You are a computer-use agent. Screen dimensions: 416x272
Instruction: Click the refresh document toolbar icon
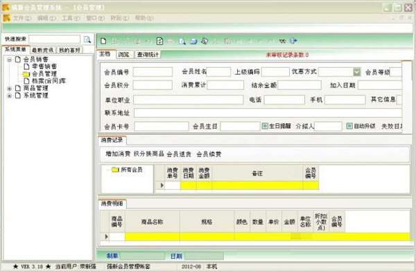(x=159, y=41)
